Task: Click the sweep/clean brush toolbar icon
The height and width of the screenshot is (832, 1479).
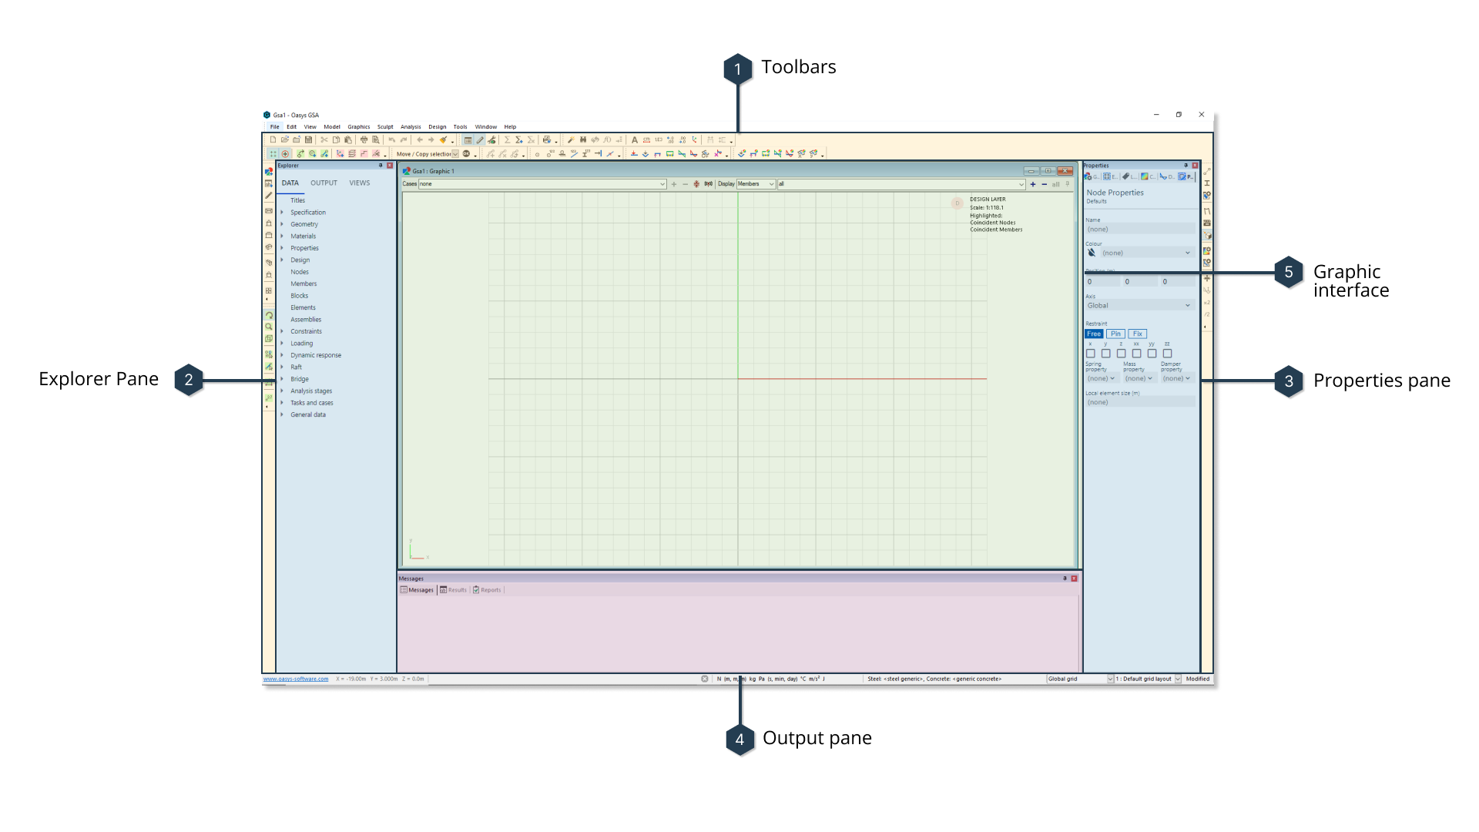Action: pos(443,139)
